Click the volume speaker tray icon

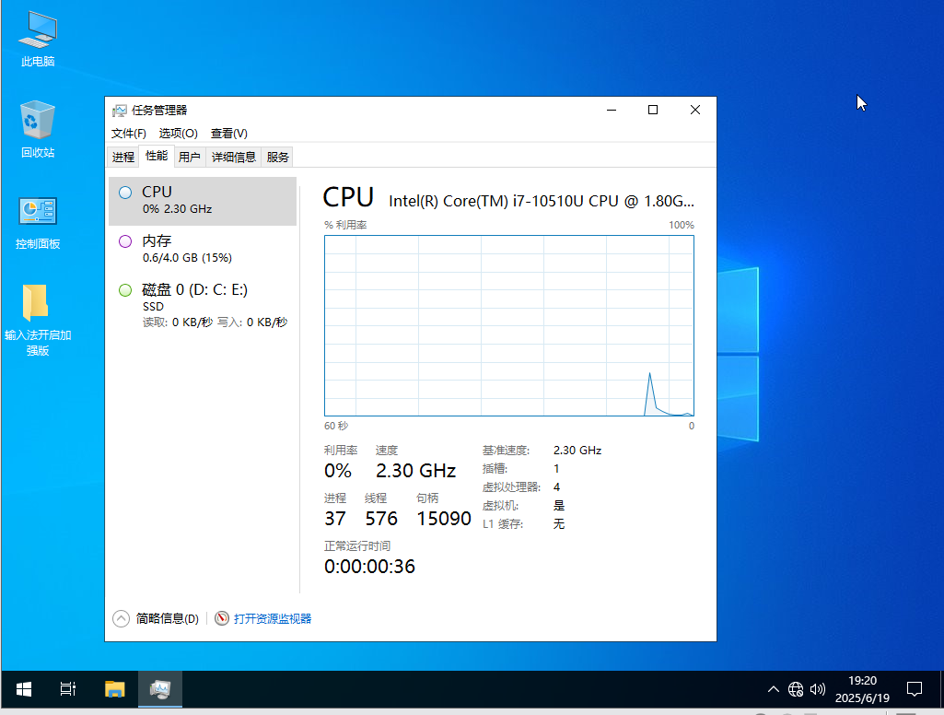click(818, 689)
